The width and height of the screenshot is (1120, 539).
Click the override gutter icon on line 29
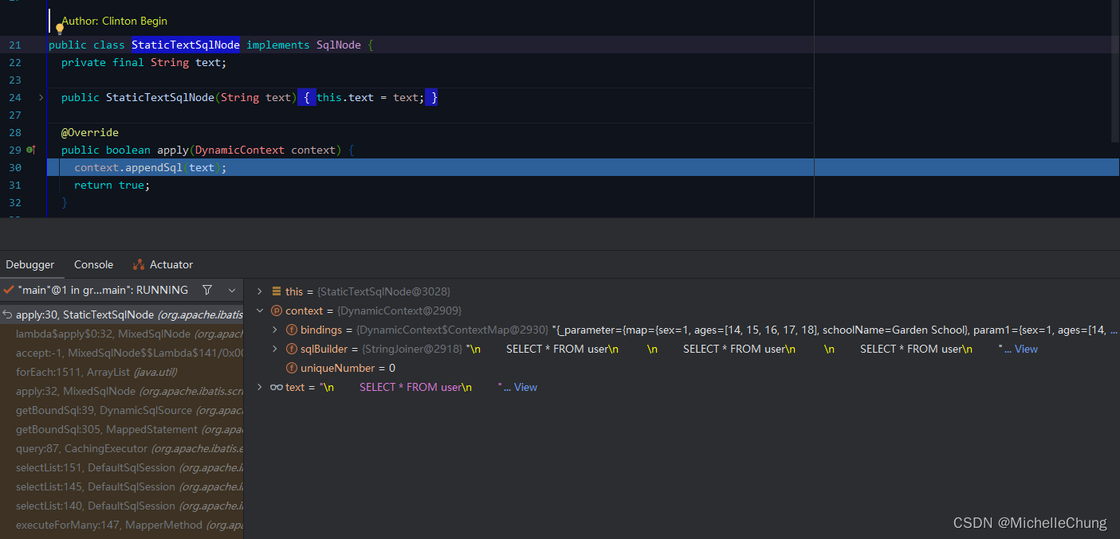pos(31,150)
